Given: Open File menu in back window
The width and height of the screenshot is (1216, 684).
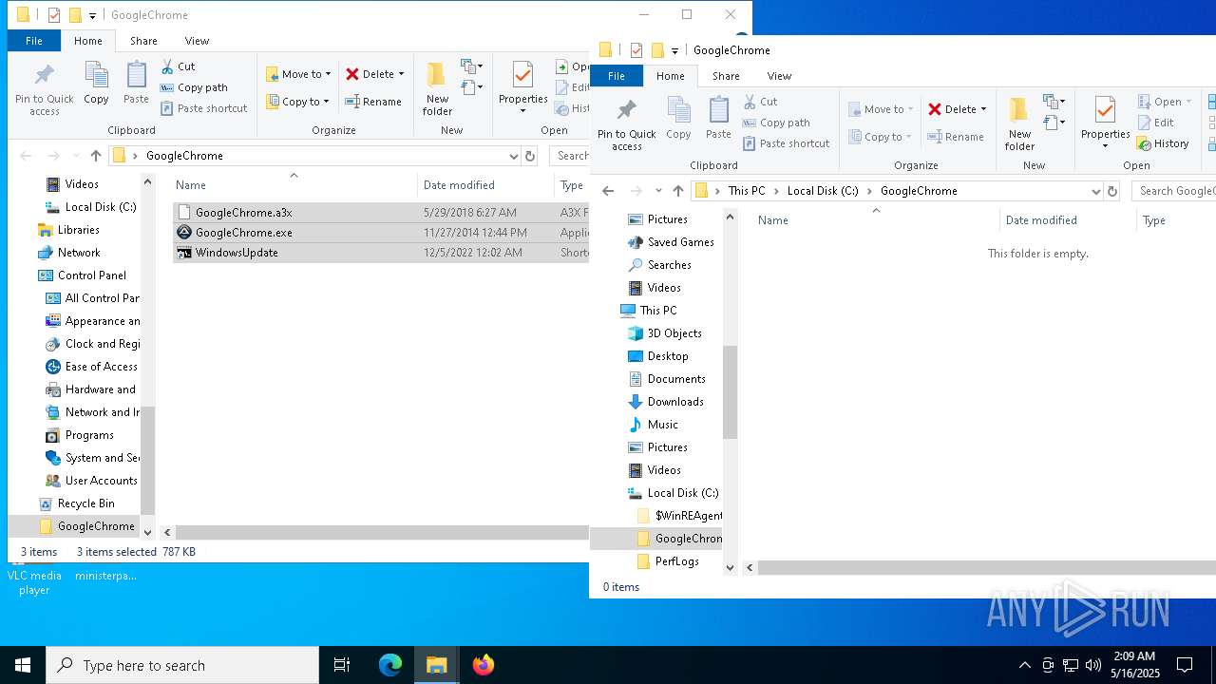Looking at the screenshot, I should pos(34,41).
